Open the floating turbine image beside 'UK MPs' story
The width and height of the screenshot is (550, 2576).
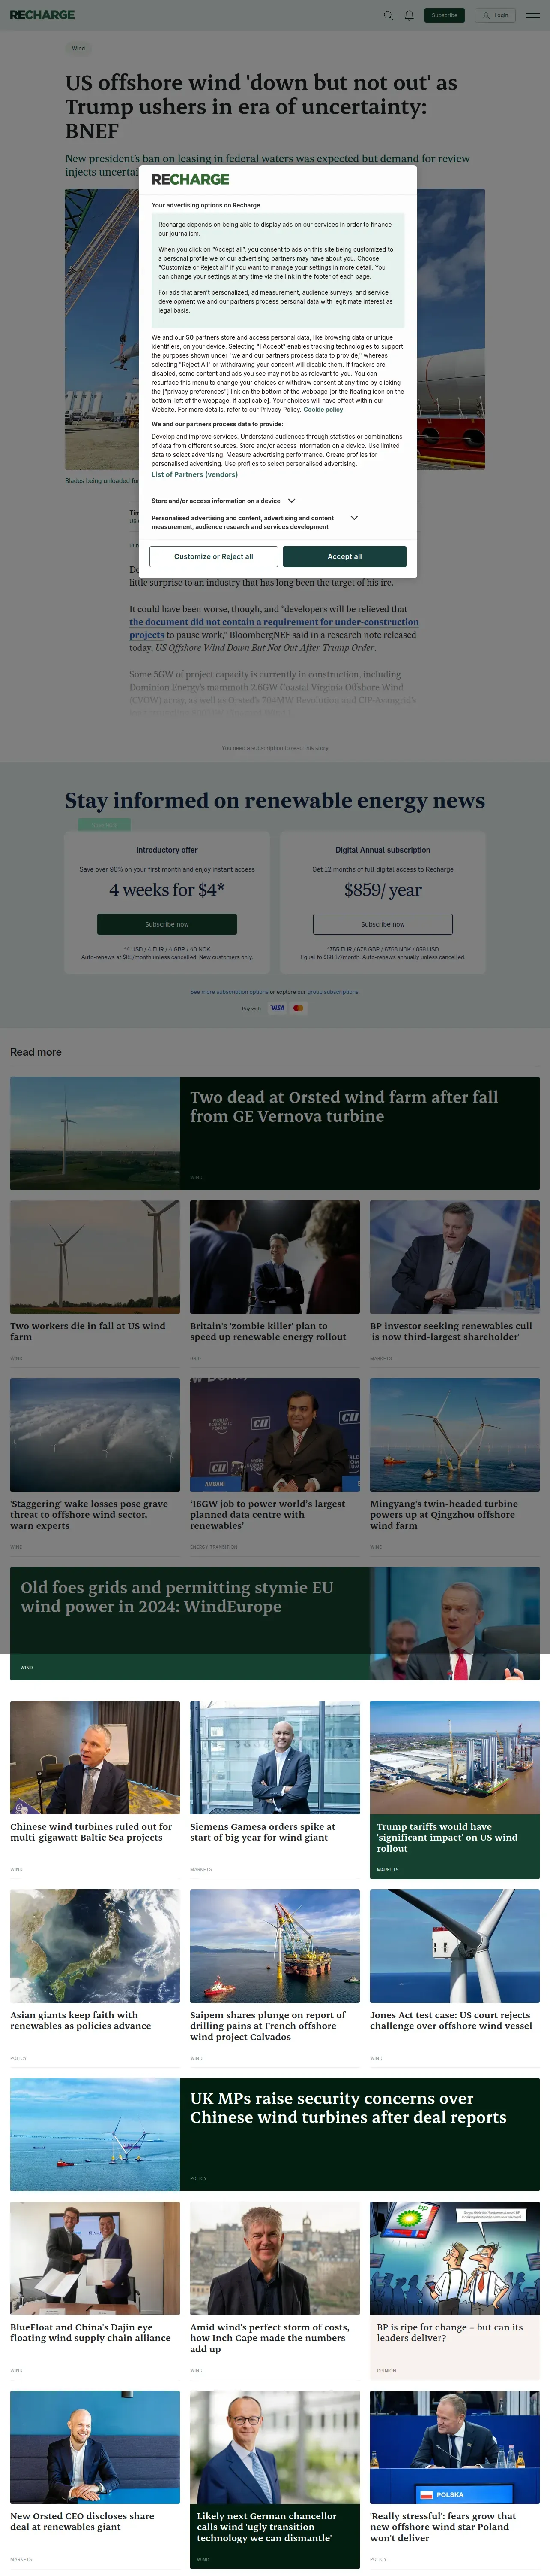[x=95, y=2134]
